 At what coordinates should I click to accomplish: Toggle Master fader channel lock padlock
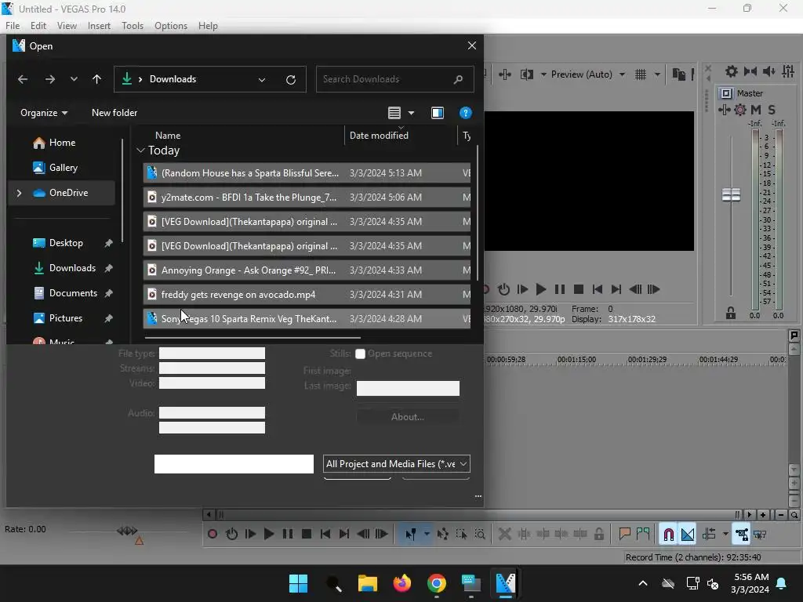pyautogui.click(x=731, y=312)
